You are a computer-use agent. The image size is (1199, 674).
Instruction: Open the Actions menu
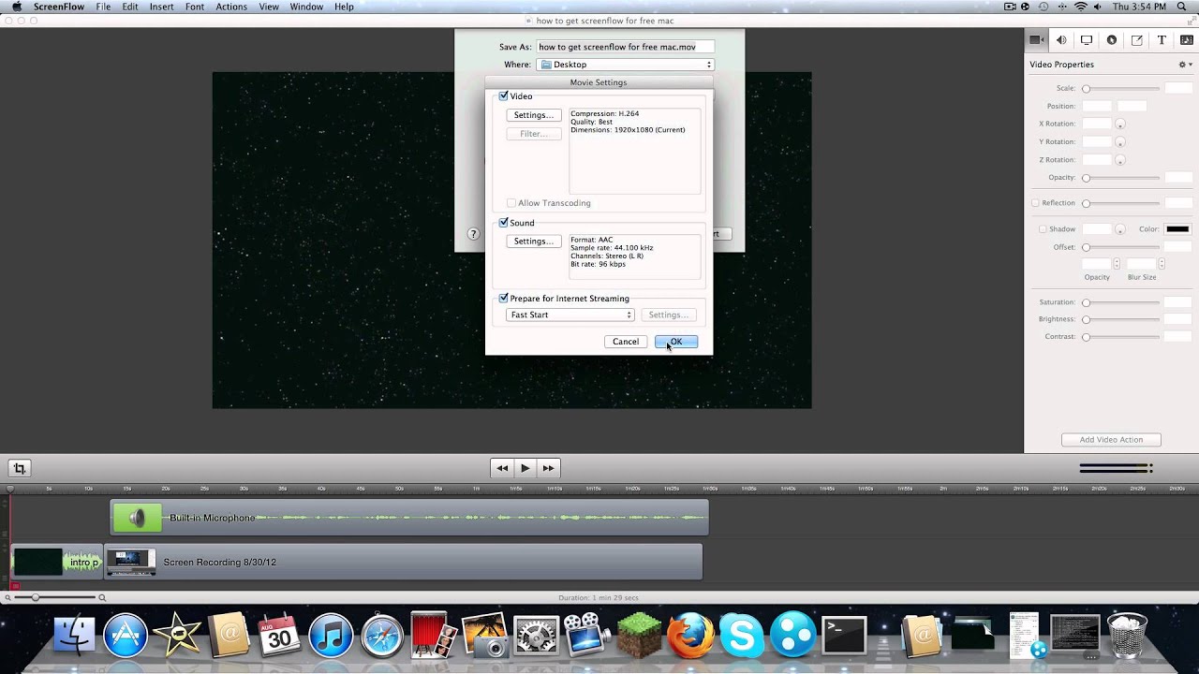pyautogui.click(x=231, y=7)
